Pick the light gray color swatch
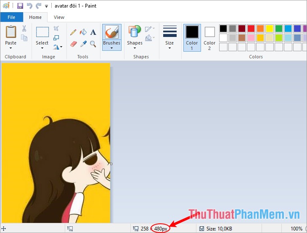This screenshot has width=307, height=233. click(x=233, y=38)
